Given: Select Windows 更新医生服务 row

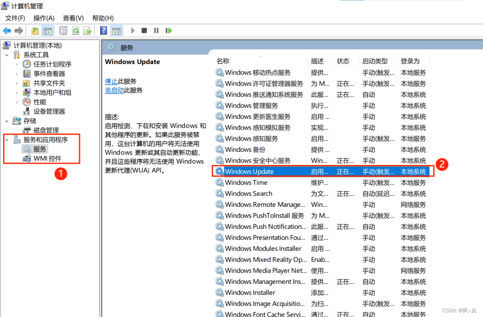Looking at the screenshot, I should (x=321, y=117).
